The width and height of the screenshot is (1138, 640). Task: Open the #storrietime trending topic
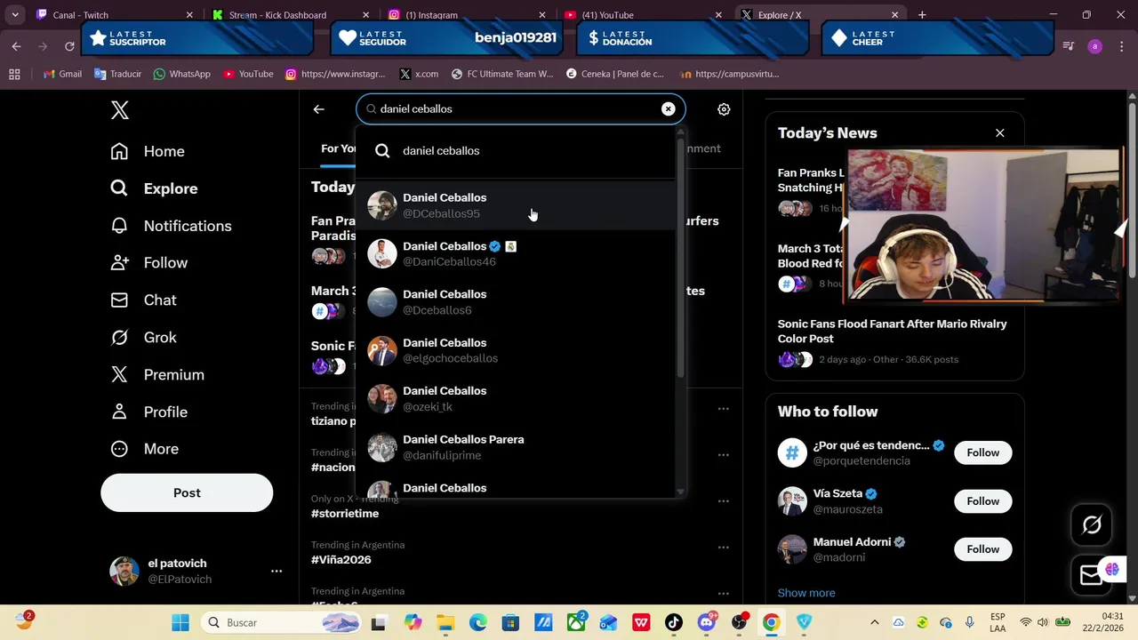pos(345,514)
